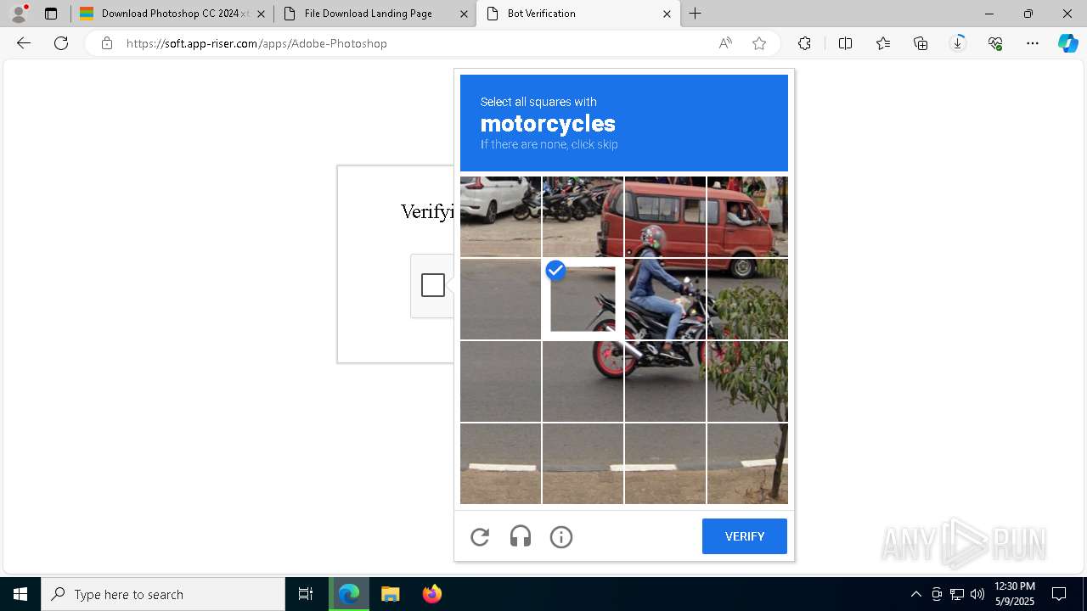Open the browser profile icon
Screen dimensions: 1087x611
coord(19,14)
